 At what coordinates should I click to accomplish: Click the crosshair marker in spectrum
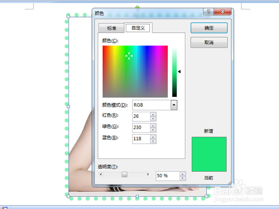[129, 56]
